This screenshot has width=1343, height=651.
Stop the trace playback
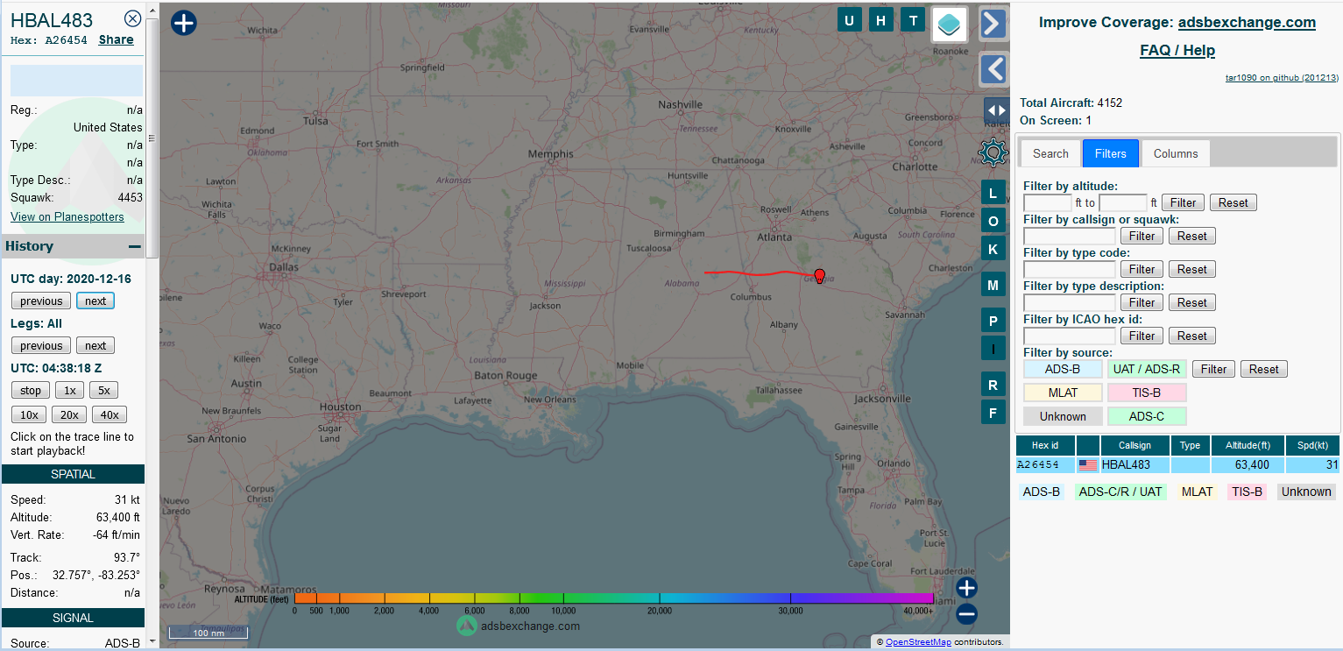point(31,390)
